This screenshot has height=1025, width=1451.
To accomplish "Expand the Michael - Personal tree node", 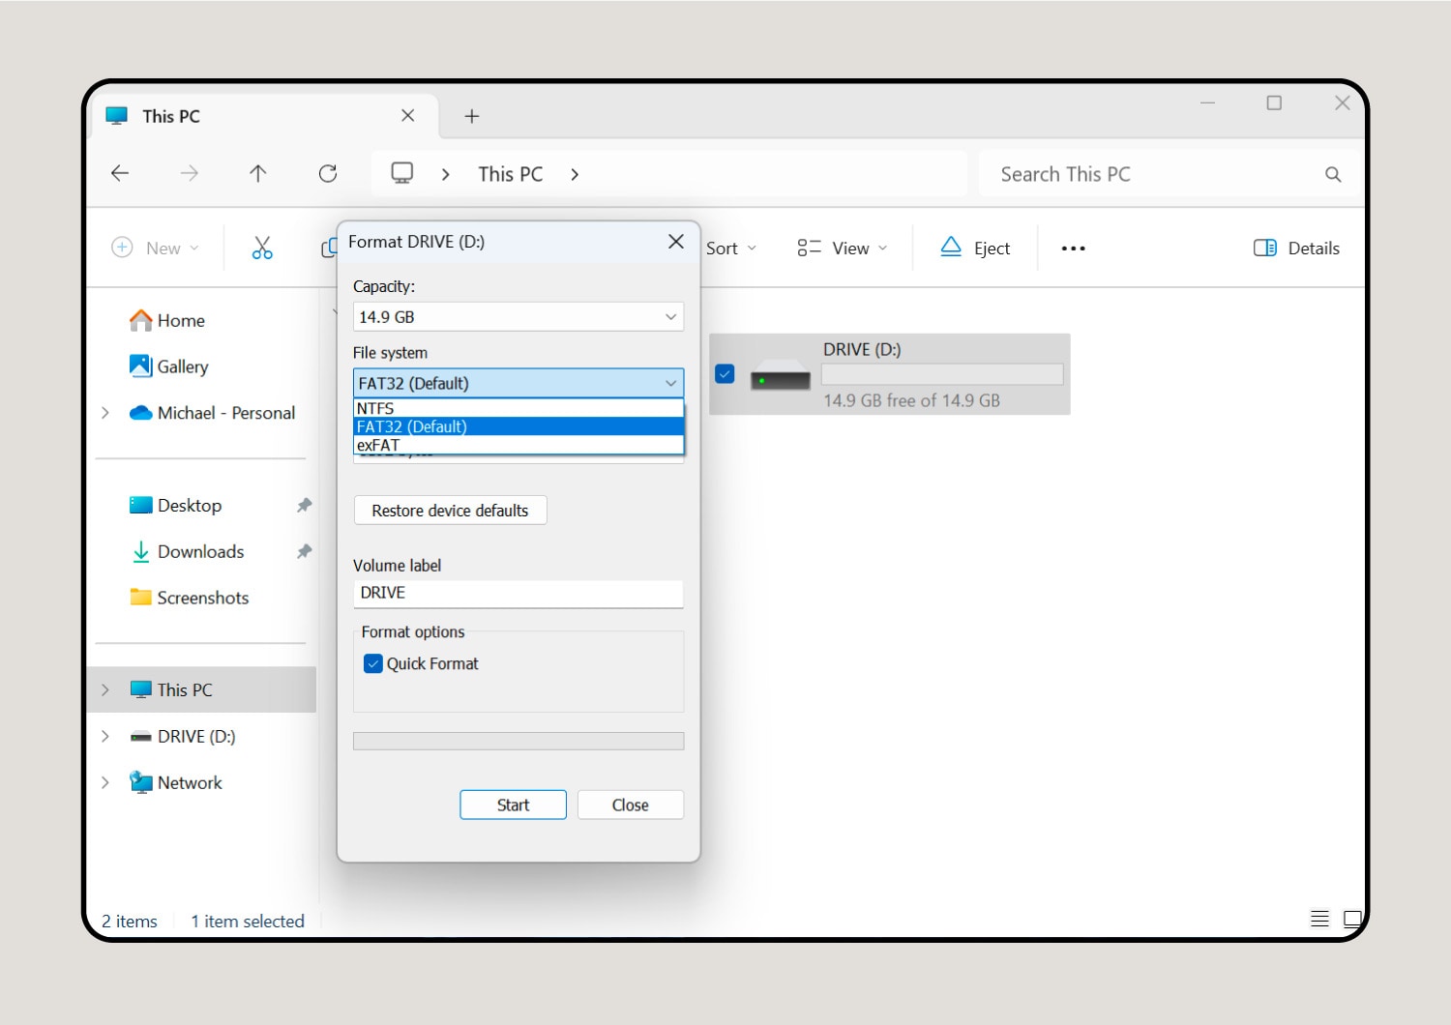I will coord(105,413).
